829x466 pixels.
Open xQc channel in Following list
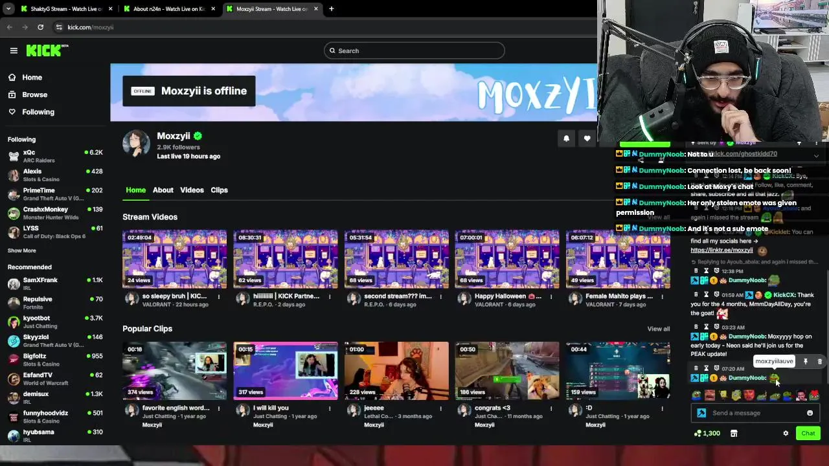(x=55, y=156)
